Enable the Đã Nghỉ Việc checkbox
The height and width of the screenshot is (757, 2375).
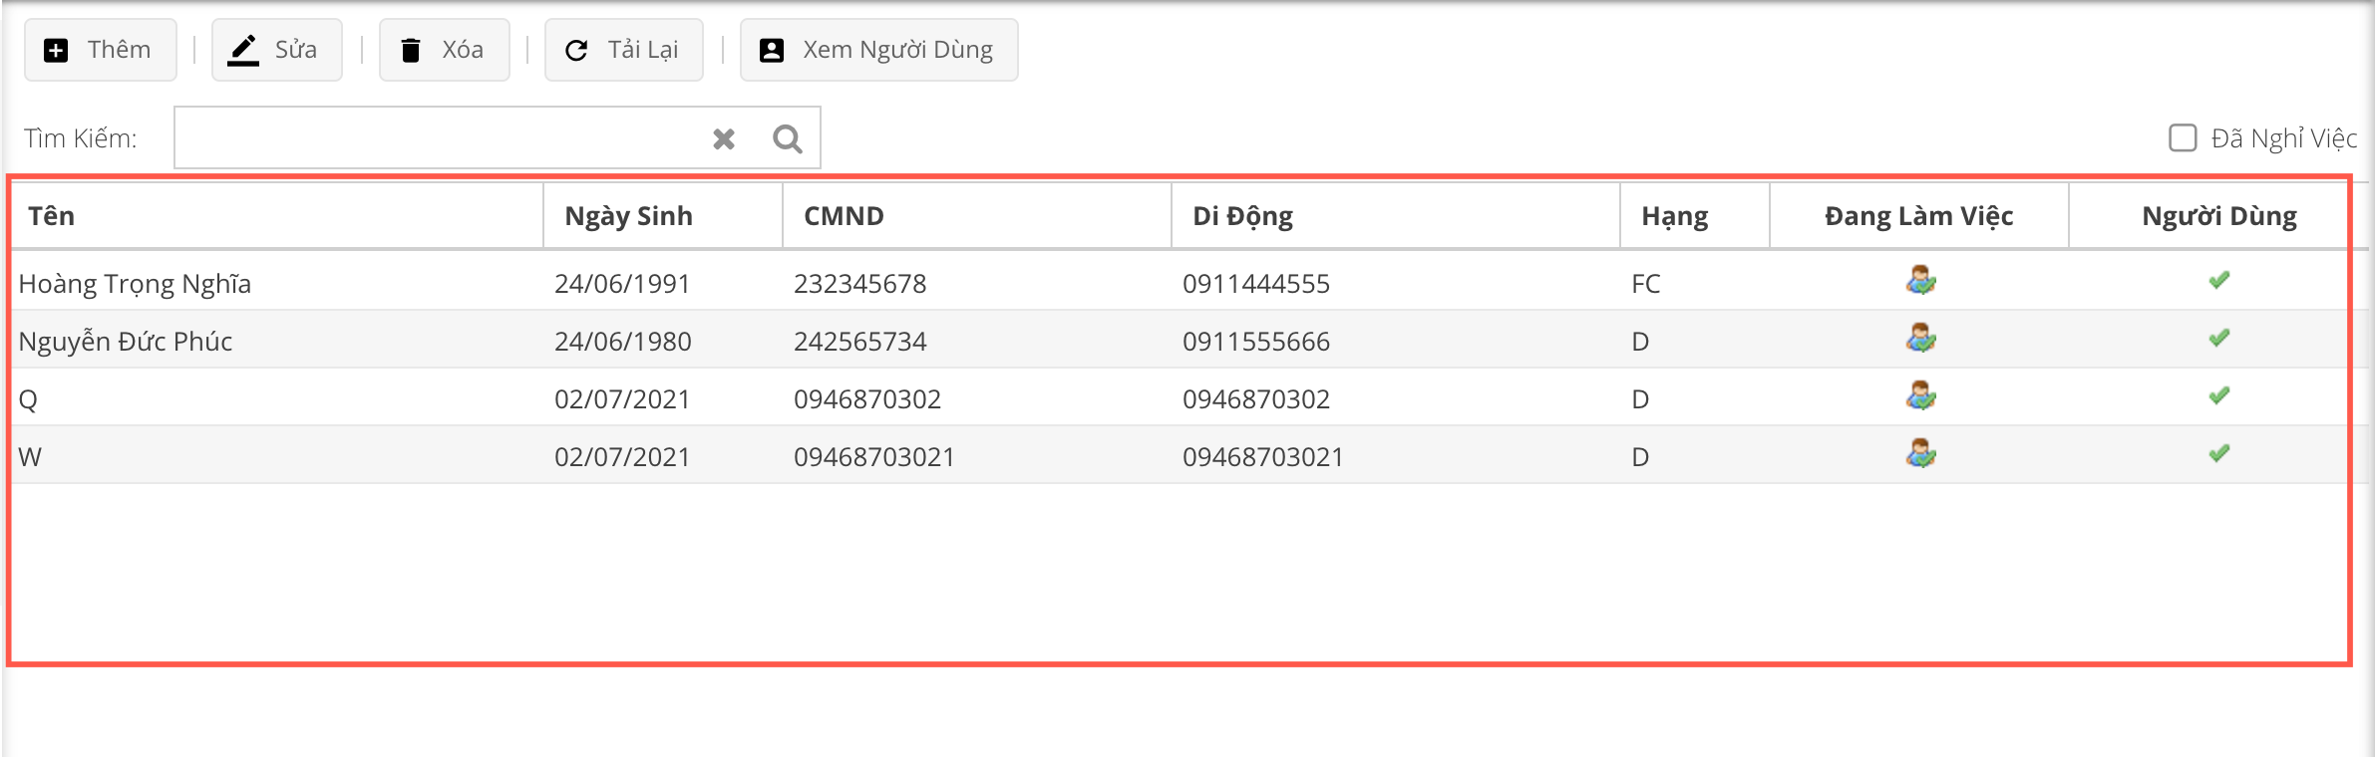(2183, 137)
